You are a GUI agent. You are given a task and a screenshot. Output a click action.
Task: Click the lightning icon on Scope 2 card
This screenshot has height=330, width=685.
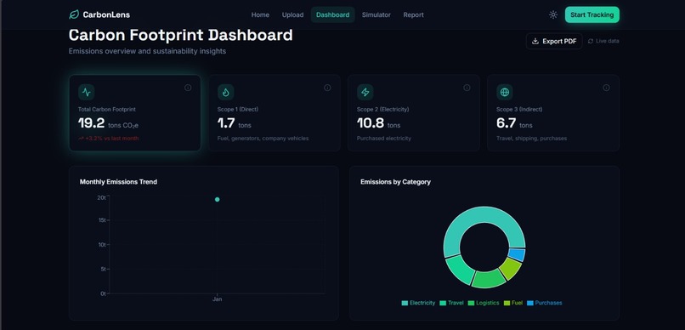[x=365, y=92]
